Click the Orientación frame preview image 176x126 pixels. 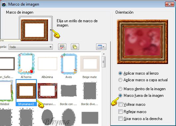143,42
